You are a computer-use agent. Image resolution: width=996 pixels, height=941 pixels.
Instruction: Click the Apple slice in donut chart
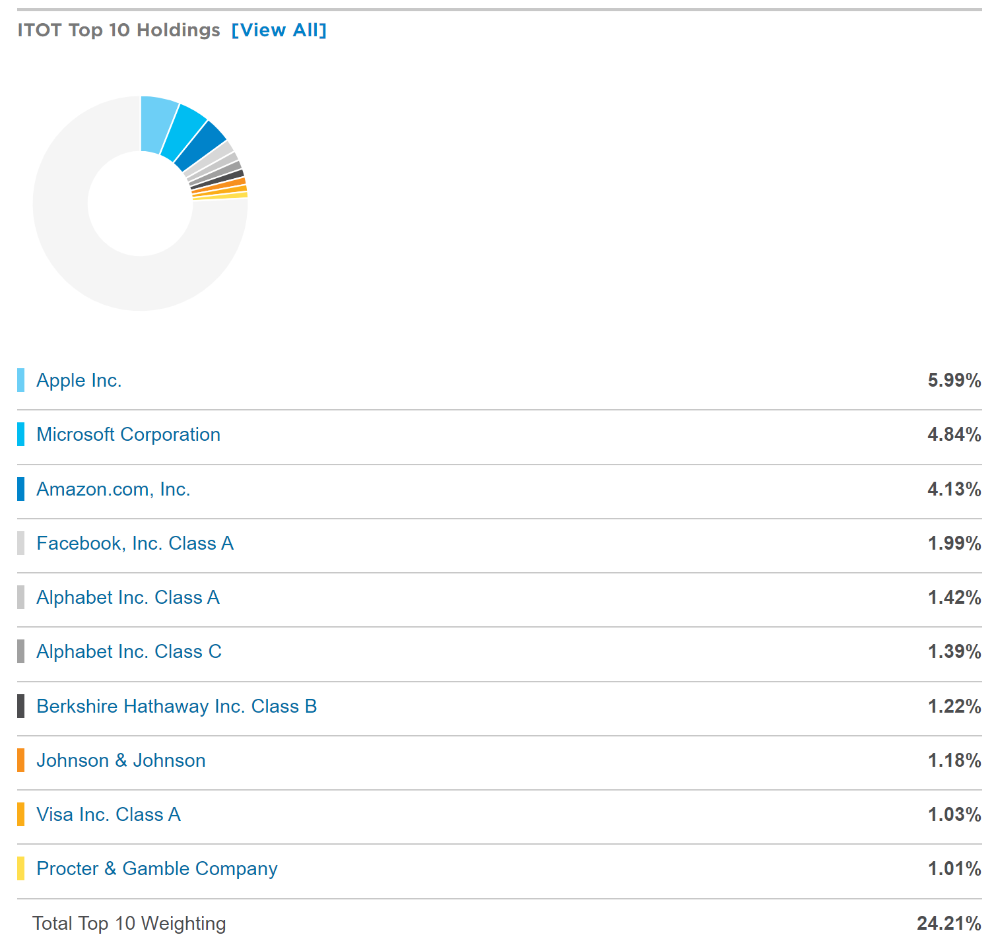click(156, 124)
